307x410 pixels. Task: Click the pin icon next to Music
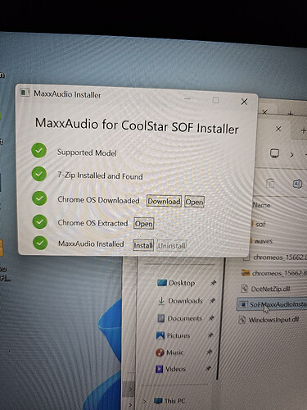(x=209, y=352)
